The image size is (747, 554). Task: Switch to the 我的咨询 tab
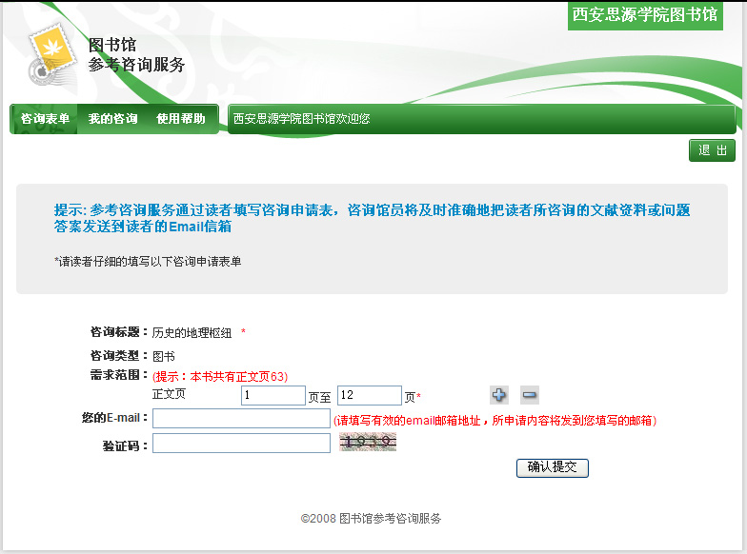[x=112, y=119]
